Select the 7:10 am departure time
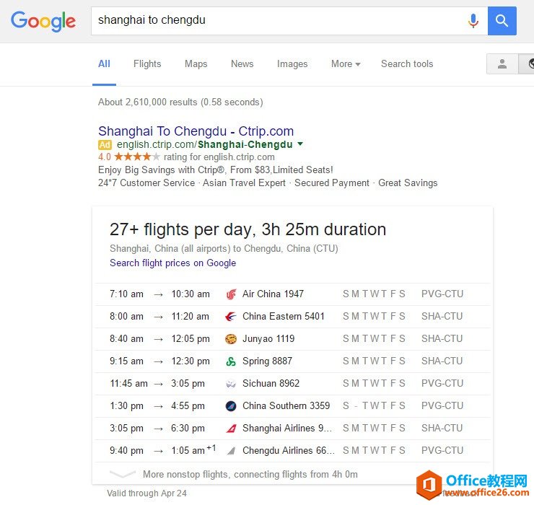 click(126, 294)
